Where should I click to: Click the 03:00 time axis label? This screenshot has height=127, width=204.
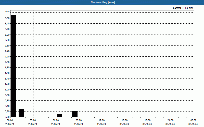pos(33,120)
